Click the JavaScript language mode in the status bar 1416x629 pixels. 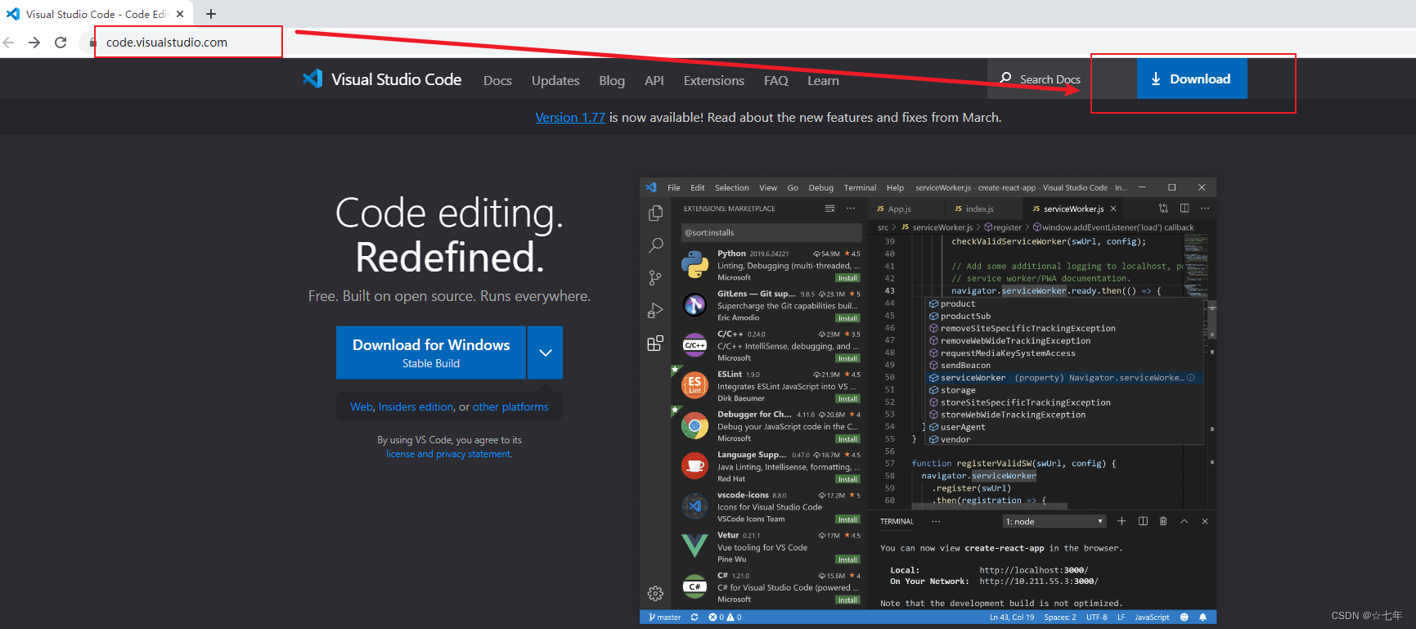1152,618
